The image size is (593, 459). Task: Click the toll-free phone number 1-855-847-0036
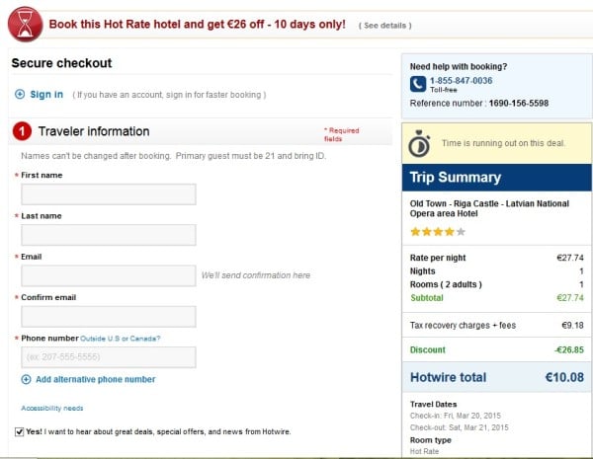tap(461, 81)
